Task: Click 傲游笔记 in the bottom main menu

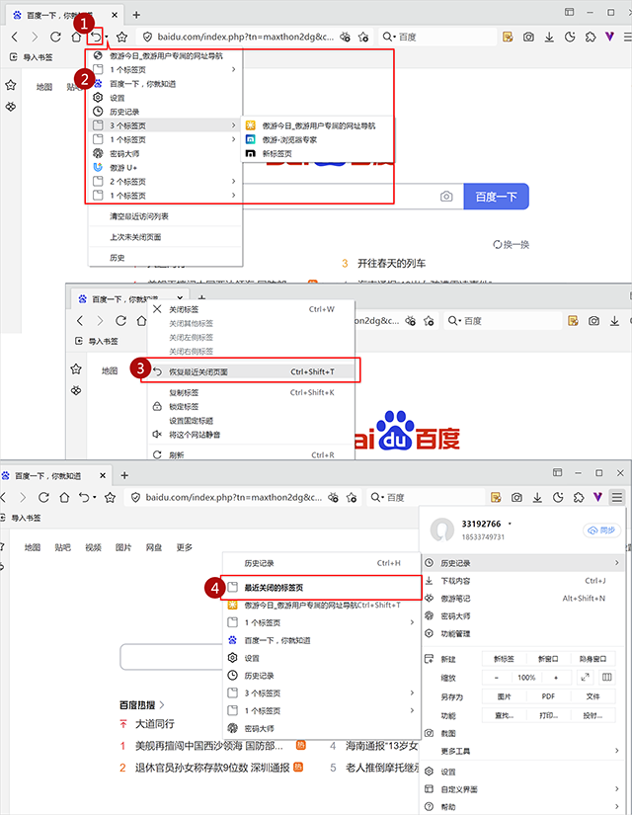Action: pyautogui.click(x=522, y=599)
